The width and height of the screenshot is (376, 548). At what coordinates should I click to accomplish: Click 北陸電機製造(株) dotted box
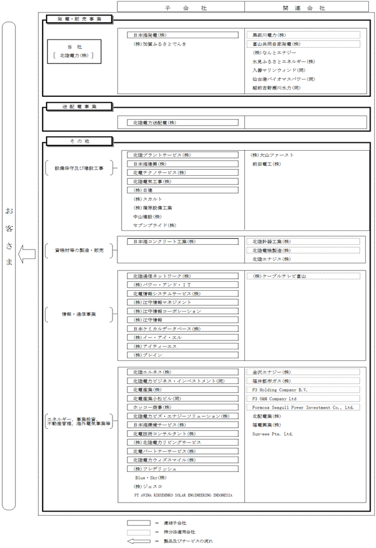click(303, 251)
